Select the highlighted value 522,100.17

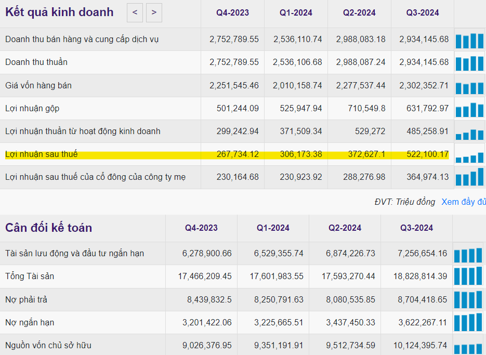point(428,154)
